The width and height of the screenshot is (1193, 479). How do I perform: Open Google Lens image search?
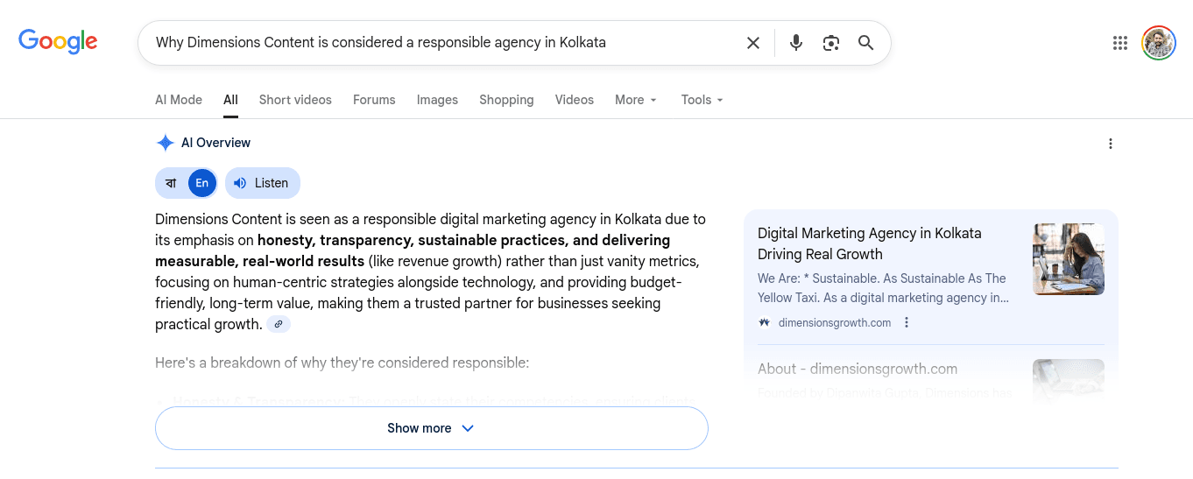pos(830,43)
